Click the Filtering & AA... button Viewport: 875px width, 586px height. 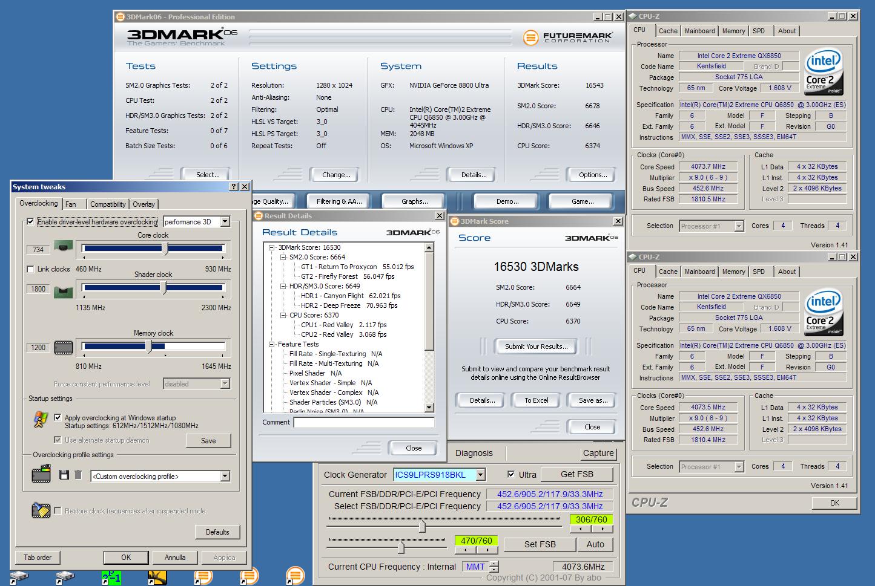(x=339, y=201)
